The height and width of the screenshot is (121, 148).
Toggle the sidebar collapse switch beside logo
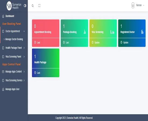[25, 6]
